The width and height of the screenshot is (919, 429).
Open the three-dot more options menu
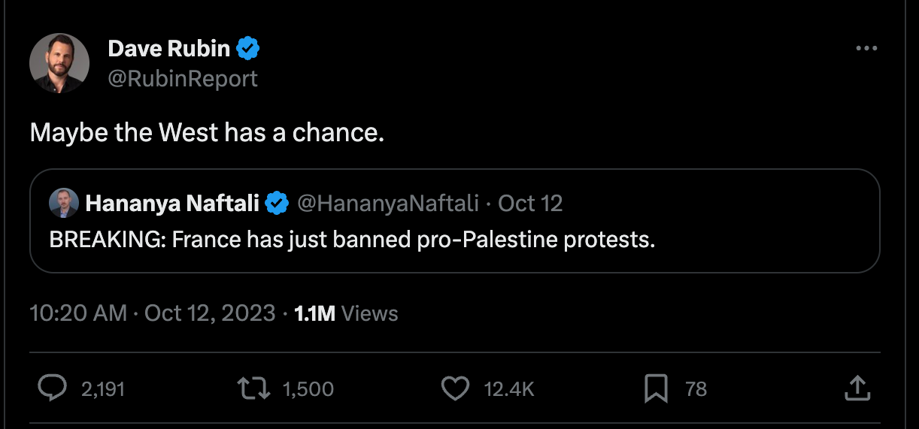coord(866,49)
